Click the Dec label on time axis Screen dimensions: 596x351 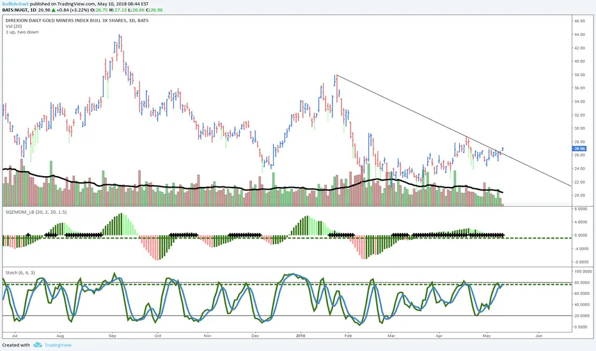[x=255, y=336]
